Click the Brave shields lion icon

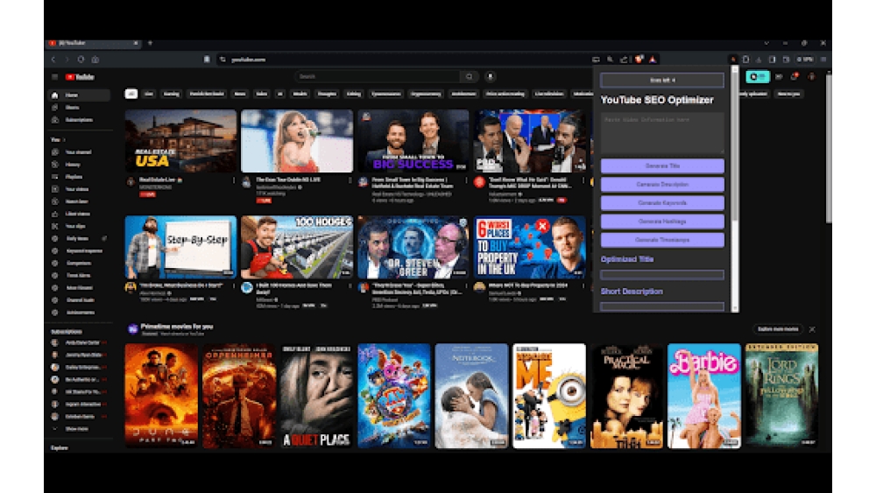[639, 60]
